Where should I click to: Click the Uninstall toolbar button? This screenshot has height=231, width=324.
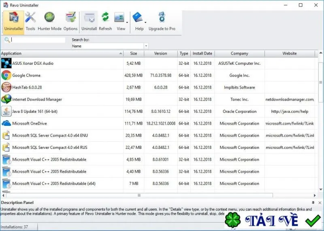point(89,21)
